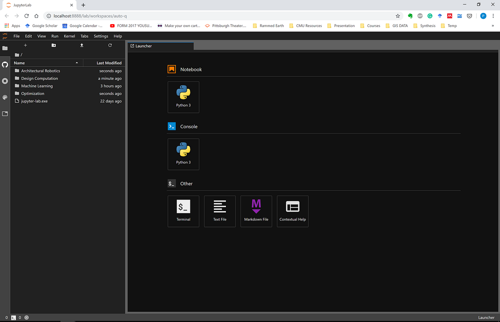
Task: Open the Contextual Help tool
Action: click(292, 211)
